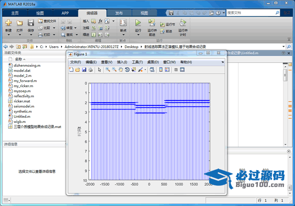This screenshot has width=295, height=206.
Task: Click Run and Time (运行并计时)
Action: tap(183, 27)
